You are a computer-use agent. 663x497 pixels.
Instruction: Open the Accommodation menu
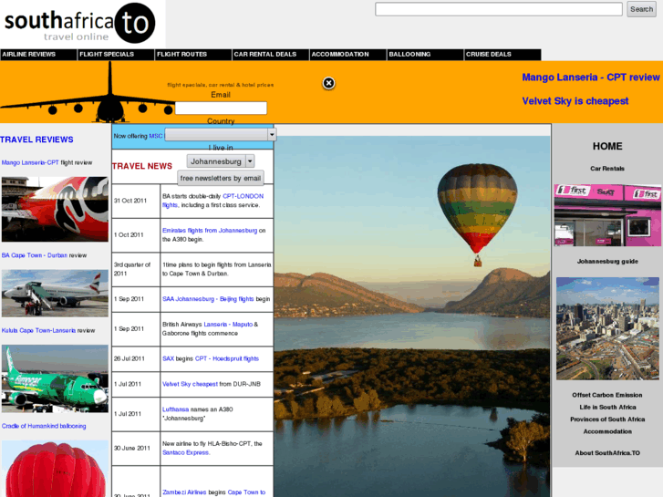[348, 54]
